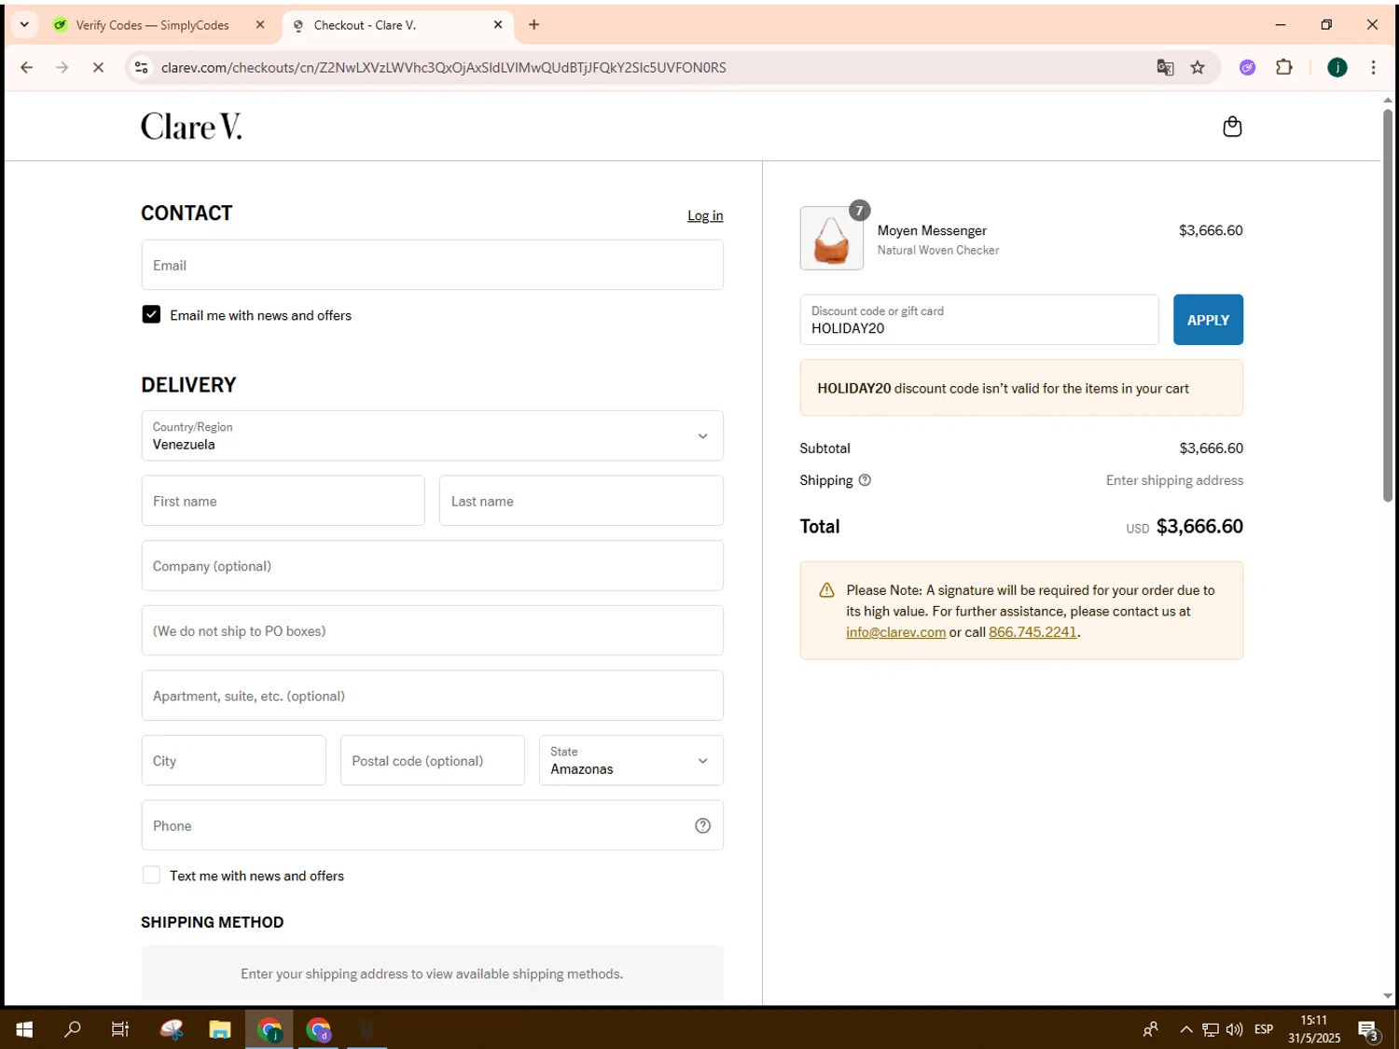Go forward in browser history
The width and height of the screenshot is (1399, 1049).
[62, 67]
